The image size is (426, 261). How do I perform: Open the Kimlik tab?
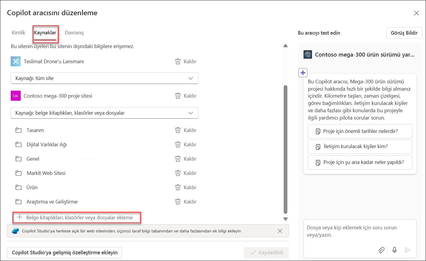[x=18, y=33]
